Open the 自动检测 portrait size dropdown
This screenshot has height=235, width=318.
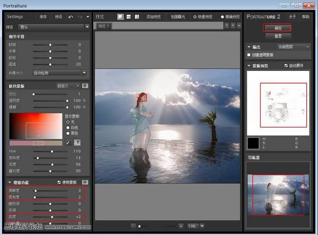59,73
